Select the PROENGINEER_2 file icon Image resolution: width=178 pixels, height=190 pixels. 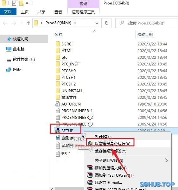(58, 117)
